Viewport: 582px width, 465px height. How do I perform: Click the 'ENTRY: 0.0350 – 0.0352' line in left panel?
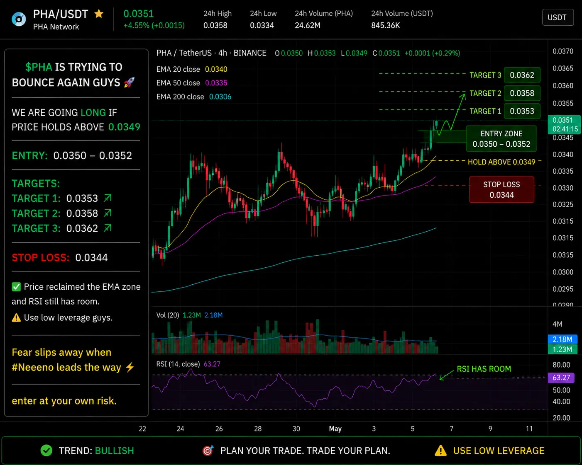72,155
